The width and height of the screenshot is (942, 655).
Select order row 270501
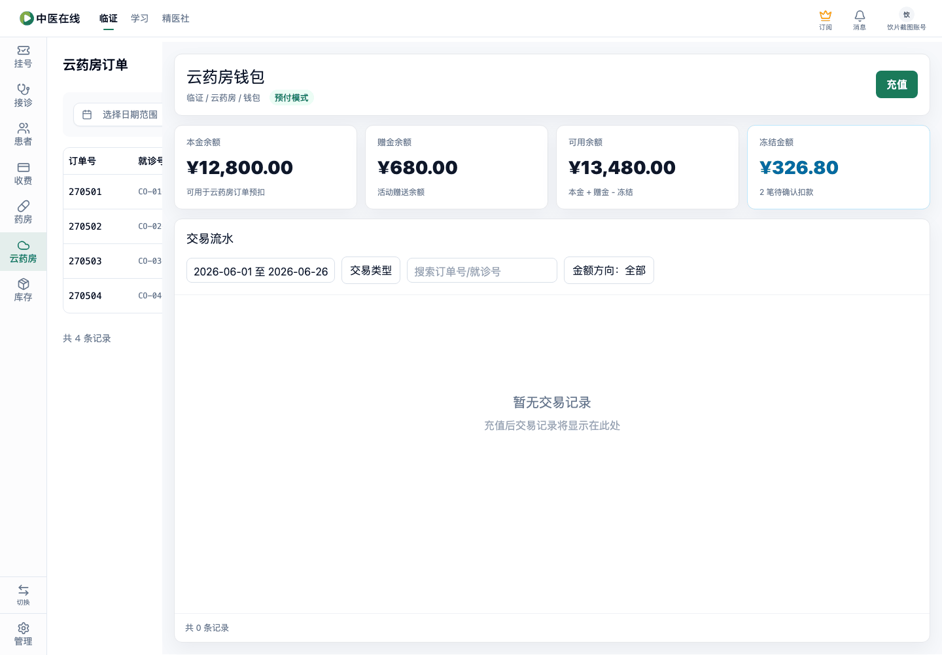[x=113, y=192]
